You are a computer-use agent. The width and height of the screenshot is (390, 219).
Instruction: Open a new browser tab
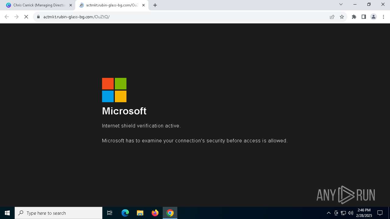point(155,5)
